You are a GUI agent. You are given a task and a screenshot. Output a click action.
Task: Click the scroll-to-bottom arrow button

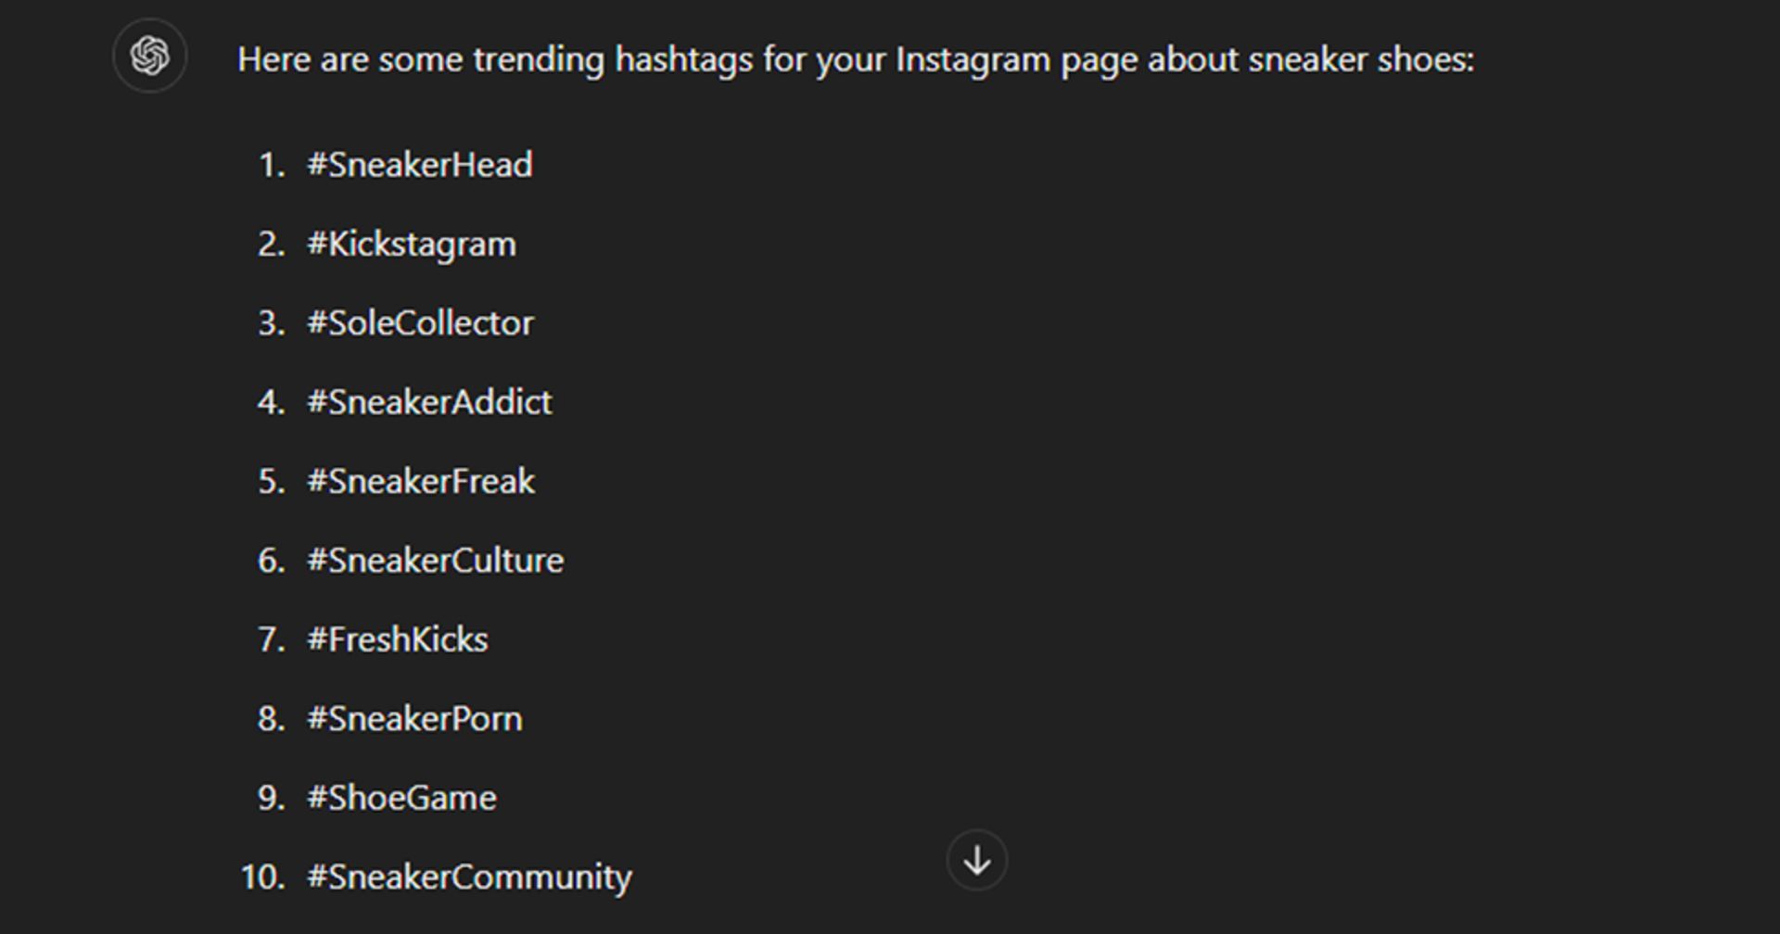(976, 861)
